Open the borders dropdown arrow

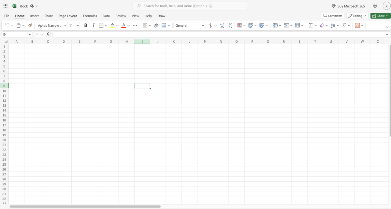coord(106,25)
